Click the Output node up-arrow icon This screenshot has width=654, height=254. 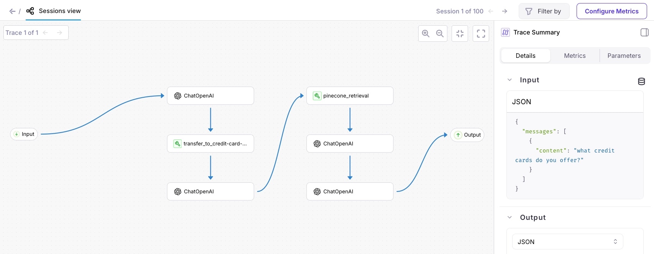458,135
